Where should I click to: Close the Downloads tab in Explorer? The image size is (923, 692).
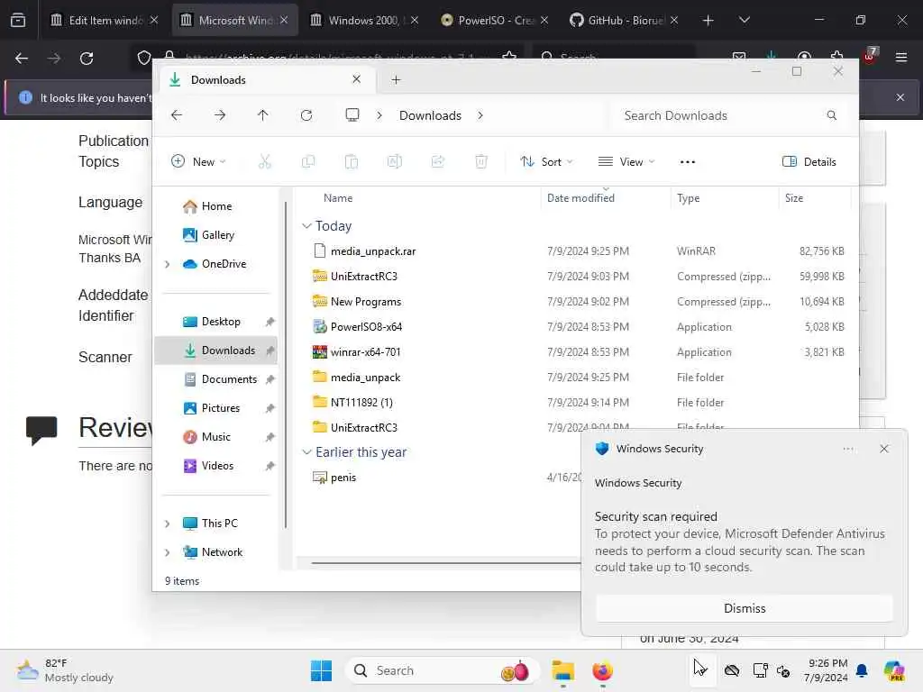click(356, 79)
